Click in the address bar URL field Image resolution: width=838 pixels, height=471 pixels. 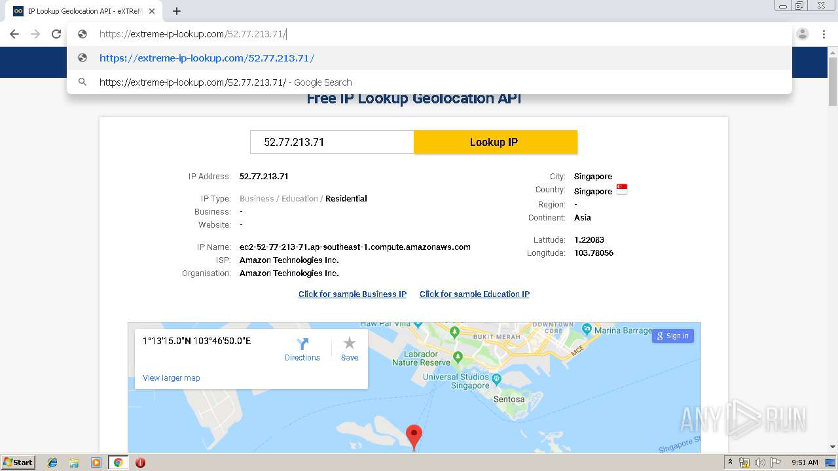429,34
